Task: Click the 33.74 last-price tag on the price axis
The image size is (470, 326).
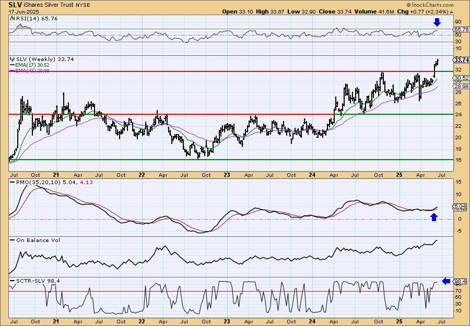Action: 462,60
